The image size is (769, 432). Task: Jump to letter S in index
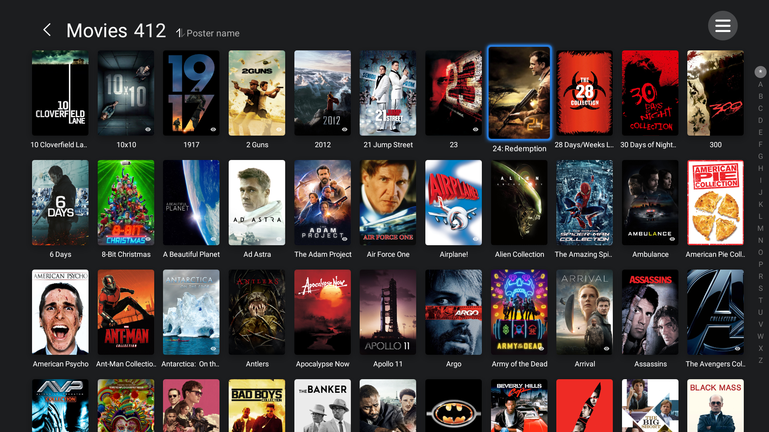(x=760, y=288)
